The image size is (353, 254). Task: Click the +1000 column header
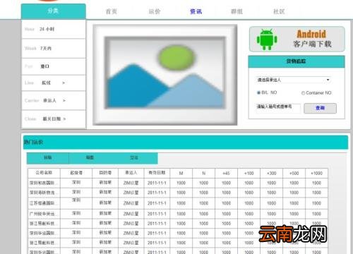316,174
